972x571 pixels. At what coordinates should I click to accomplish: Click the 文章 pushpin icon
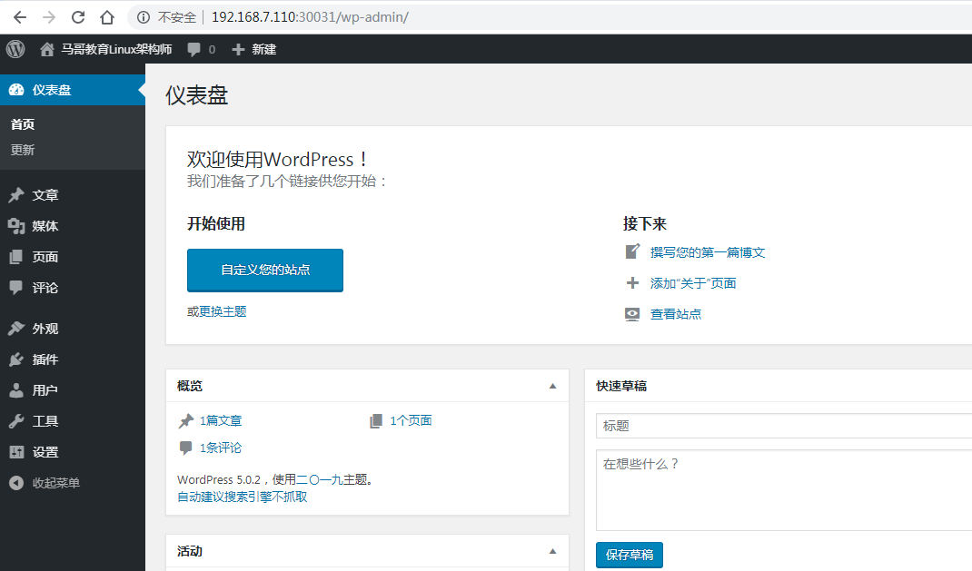tap(16, 195)
